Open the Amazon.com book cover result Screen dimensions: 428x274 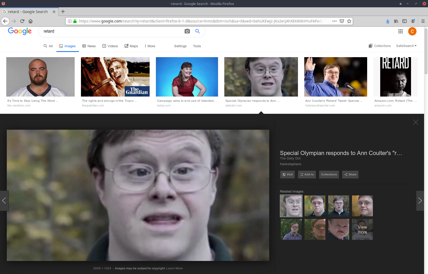tap(396, 77)
